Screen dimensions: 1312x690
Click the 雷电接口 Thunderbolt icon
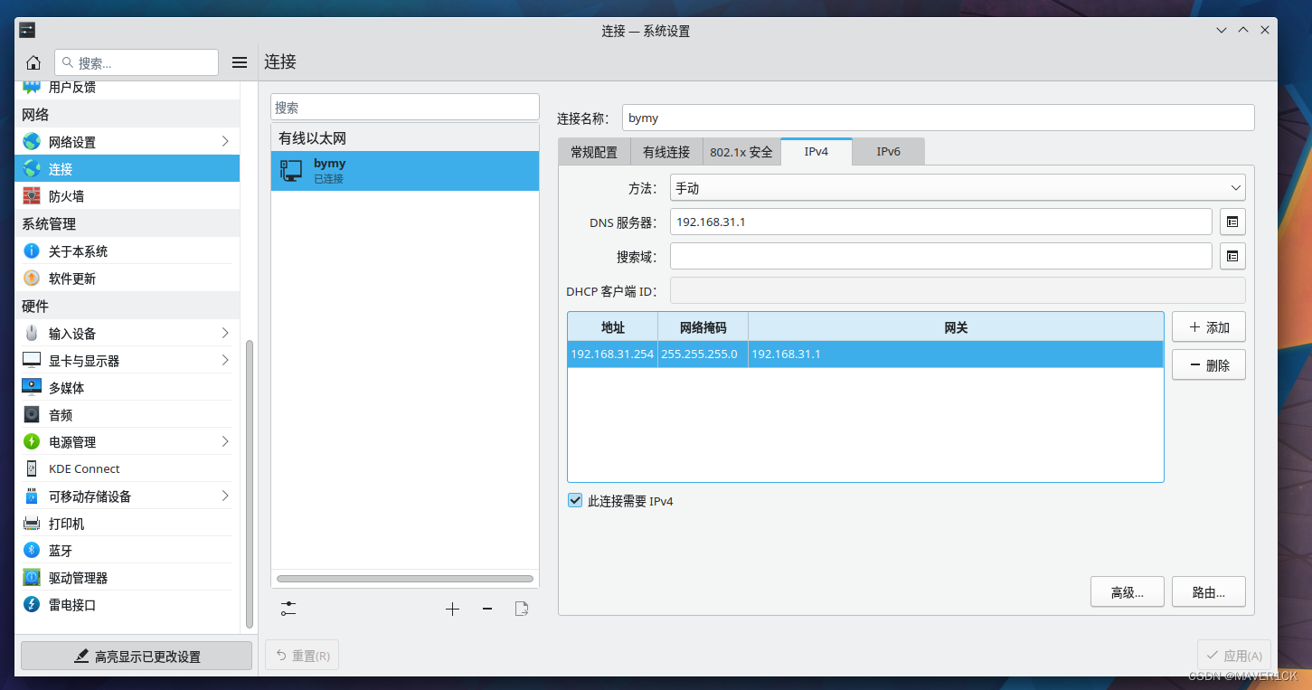click(x=32, y=604)
